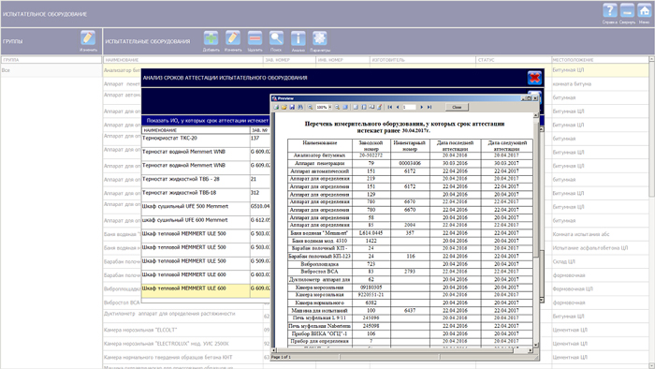The height and width of the screenshot is (369, 655).
Task: Select Камера морозильная "ELECTROLUX" row in main list
Action: [167, 344]
